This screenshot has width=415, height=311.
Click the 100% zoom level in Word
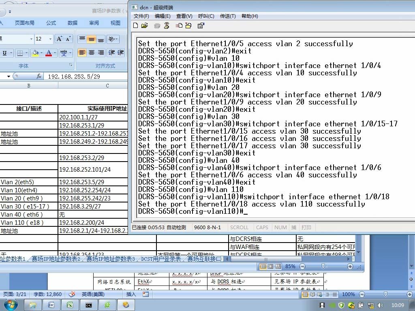[x=348, y=294]
